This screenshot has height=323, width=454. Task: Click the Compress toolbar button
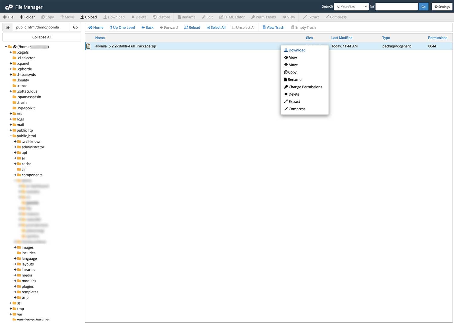[x=336, y=17]
